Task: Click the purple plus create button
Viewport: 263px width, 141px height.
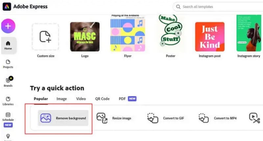Action: 8,26
